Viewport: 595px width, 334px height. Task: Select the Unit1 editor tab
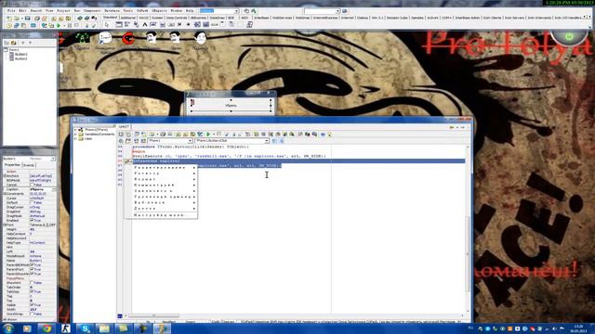point(124,126)
